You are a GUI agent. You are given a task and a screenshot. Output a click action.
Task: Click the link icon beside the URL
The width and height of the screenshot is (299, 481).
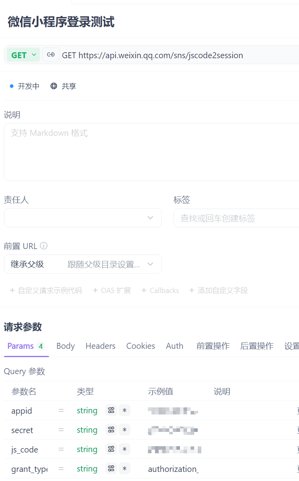click(51, 55)
